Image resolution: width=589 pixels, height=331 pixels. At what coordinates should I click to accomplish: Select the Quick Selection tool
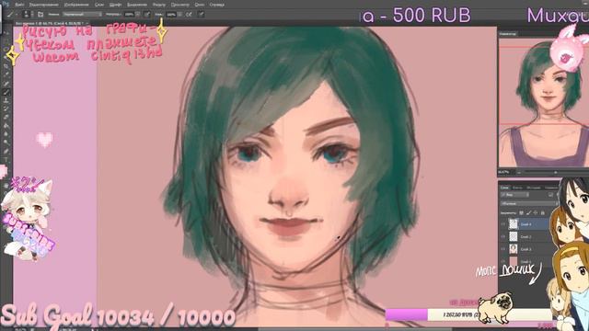[x=6, y=57]
